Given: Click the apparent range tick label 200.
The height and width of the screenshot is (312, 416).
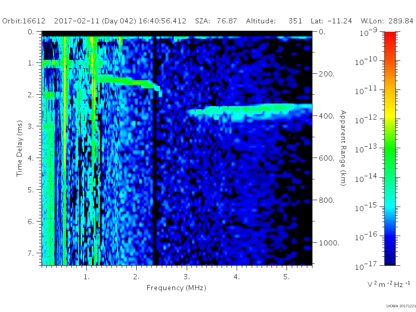Looking at the screenshot, I should pyautogui.click(x=327, y=74).
